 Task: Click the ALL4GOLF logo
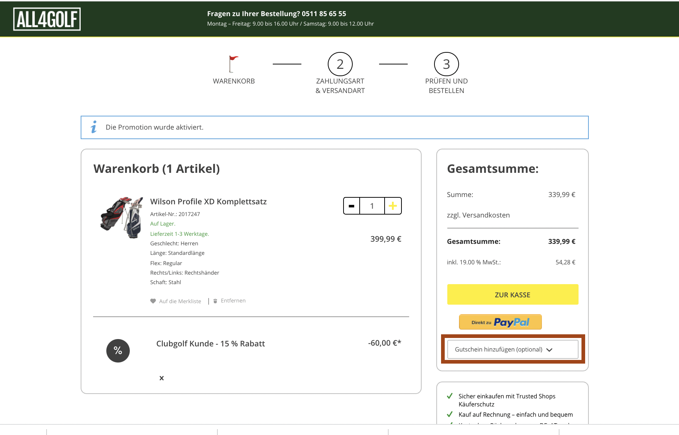[47, 19]
